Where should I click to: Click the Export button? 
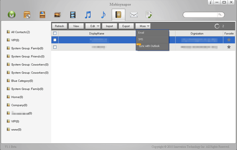126,26
